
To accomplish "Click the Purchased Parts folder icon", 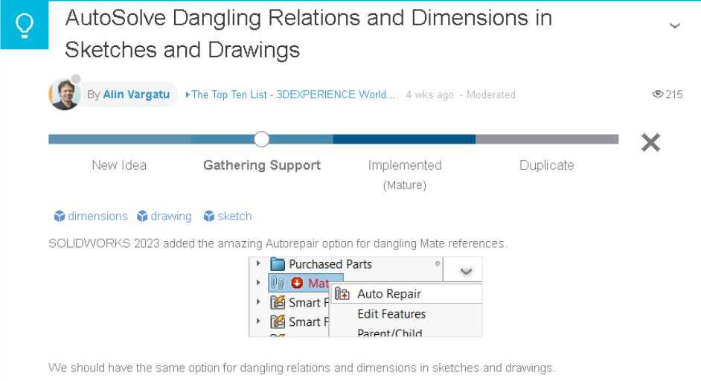I will [x=278, y=264].
